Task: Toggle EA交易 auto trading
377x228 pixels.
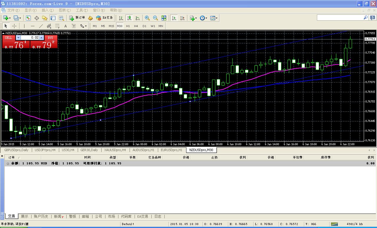Action: point(105,18)
